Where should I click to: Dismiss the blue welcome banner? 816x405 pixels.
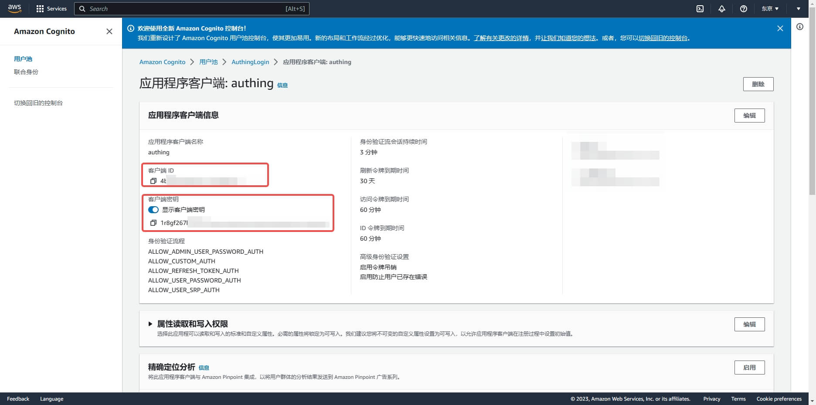tap(780, 28)
